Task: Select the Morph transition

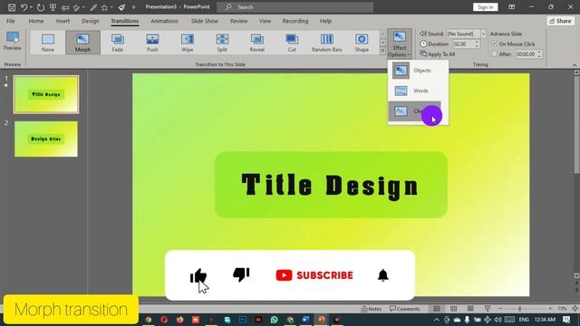Action: point(82,43)
